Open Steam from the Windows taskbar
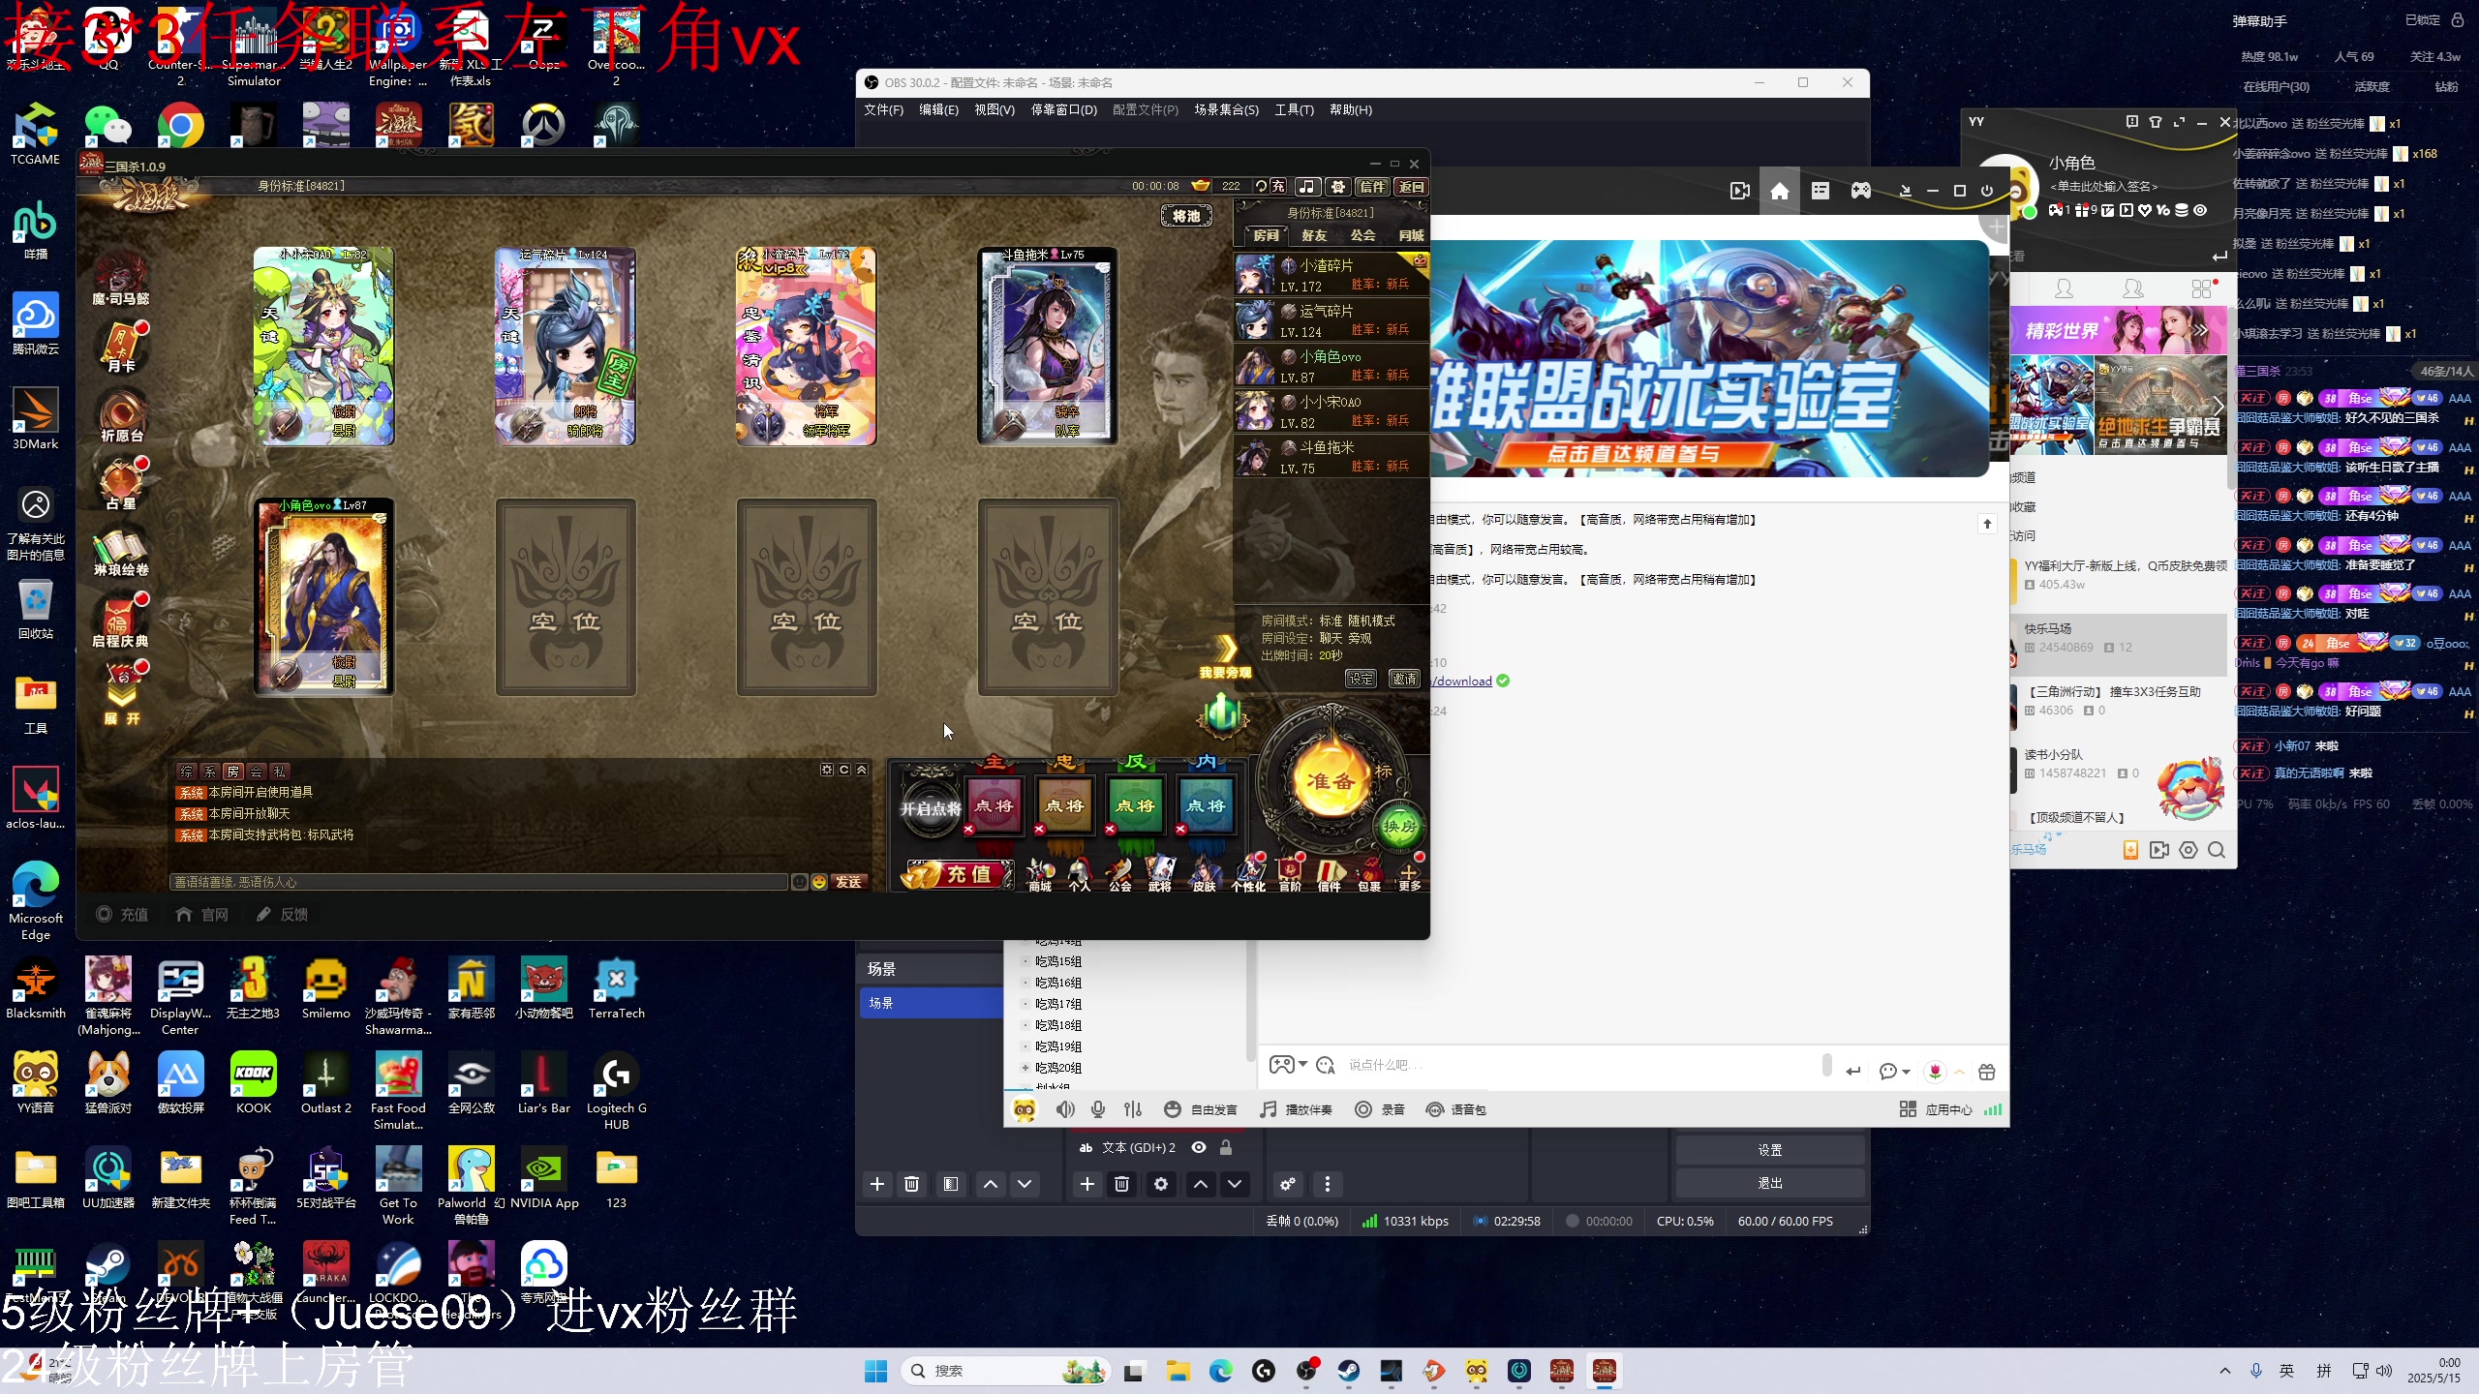The height and width of the screenshot is (1394, 2479). pyautogui.click(x=1349, y=1371)
